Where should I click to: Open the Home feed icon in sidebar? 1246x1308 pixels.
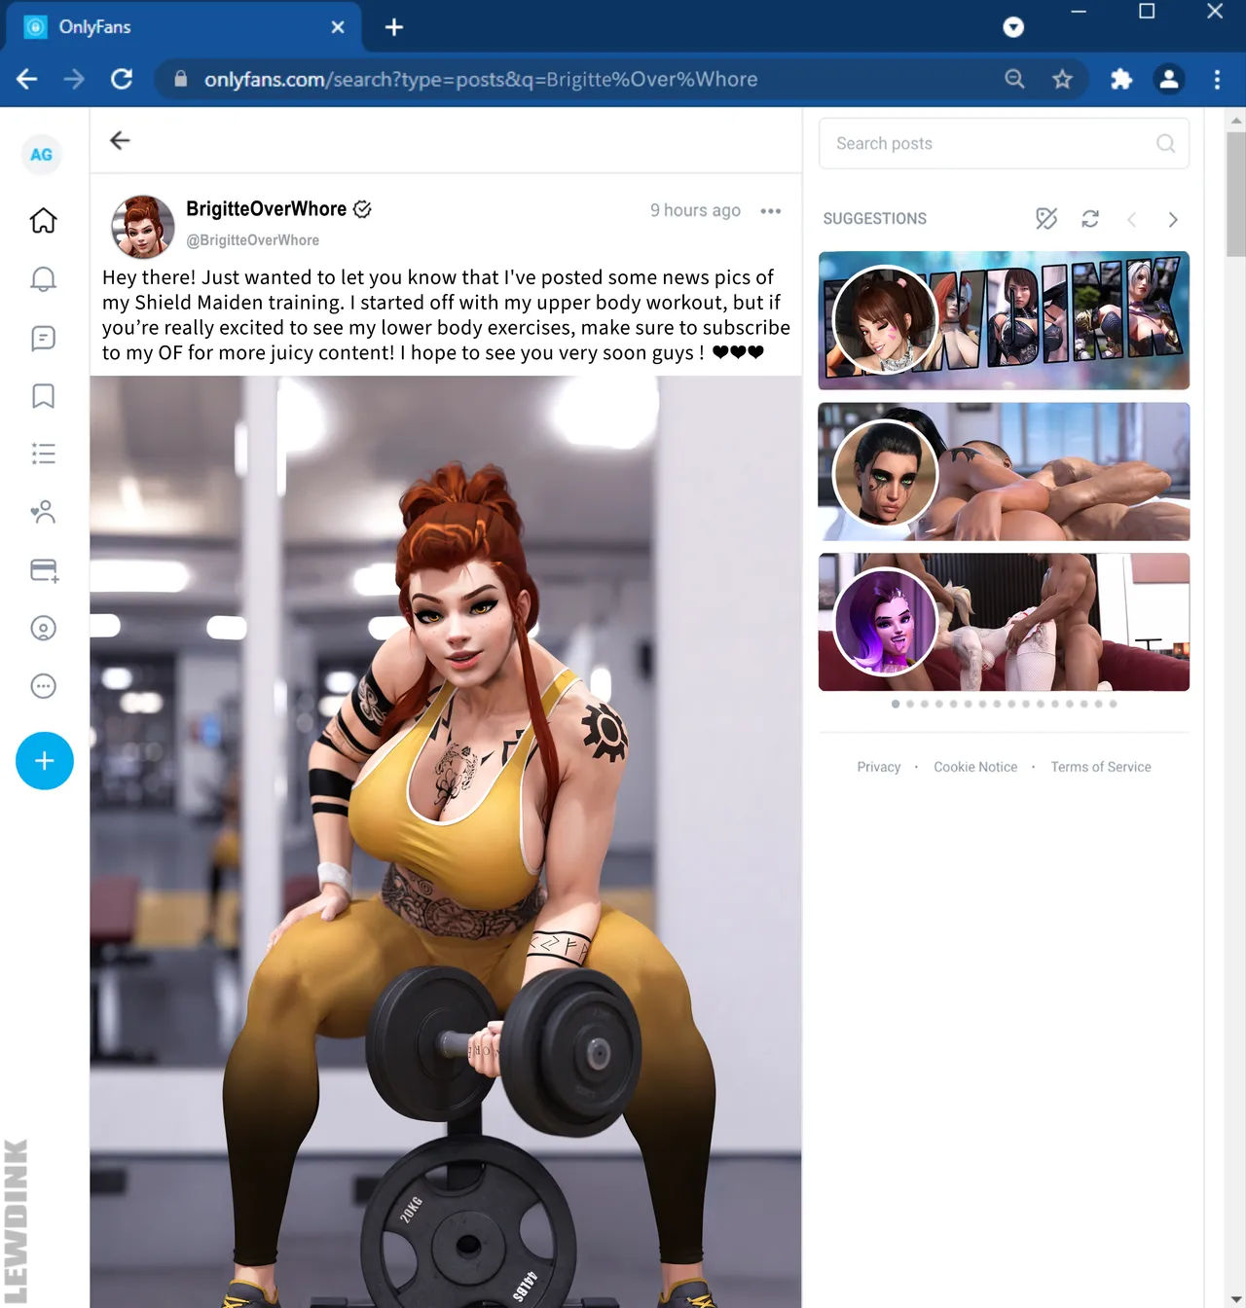tap(43, 221)
